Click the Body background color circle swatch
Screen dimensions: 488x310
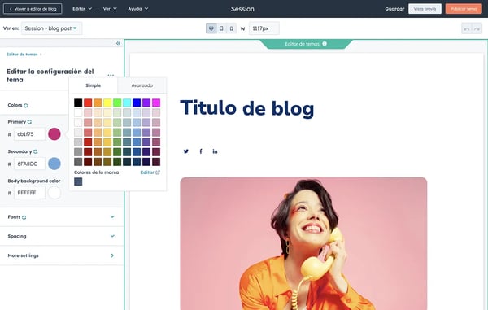click(54, 193)
